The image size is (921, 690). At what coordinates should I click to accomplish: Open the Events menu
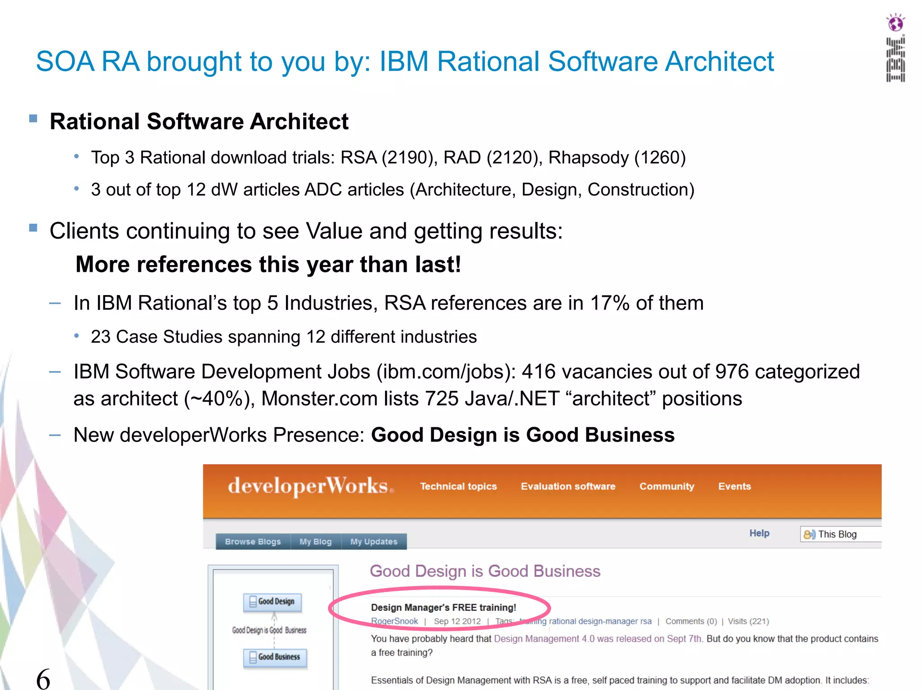click(x=734, y=487)
